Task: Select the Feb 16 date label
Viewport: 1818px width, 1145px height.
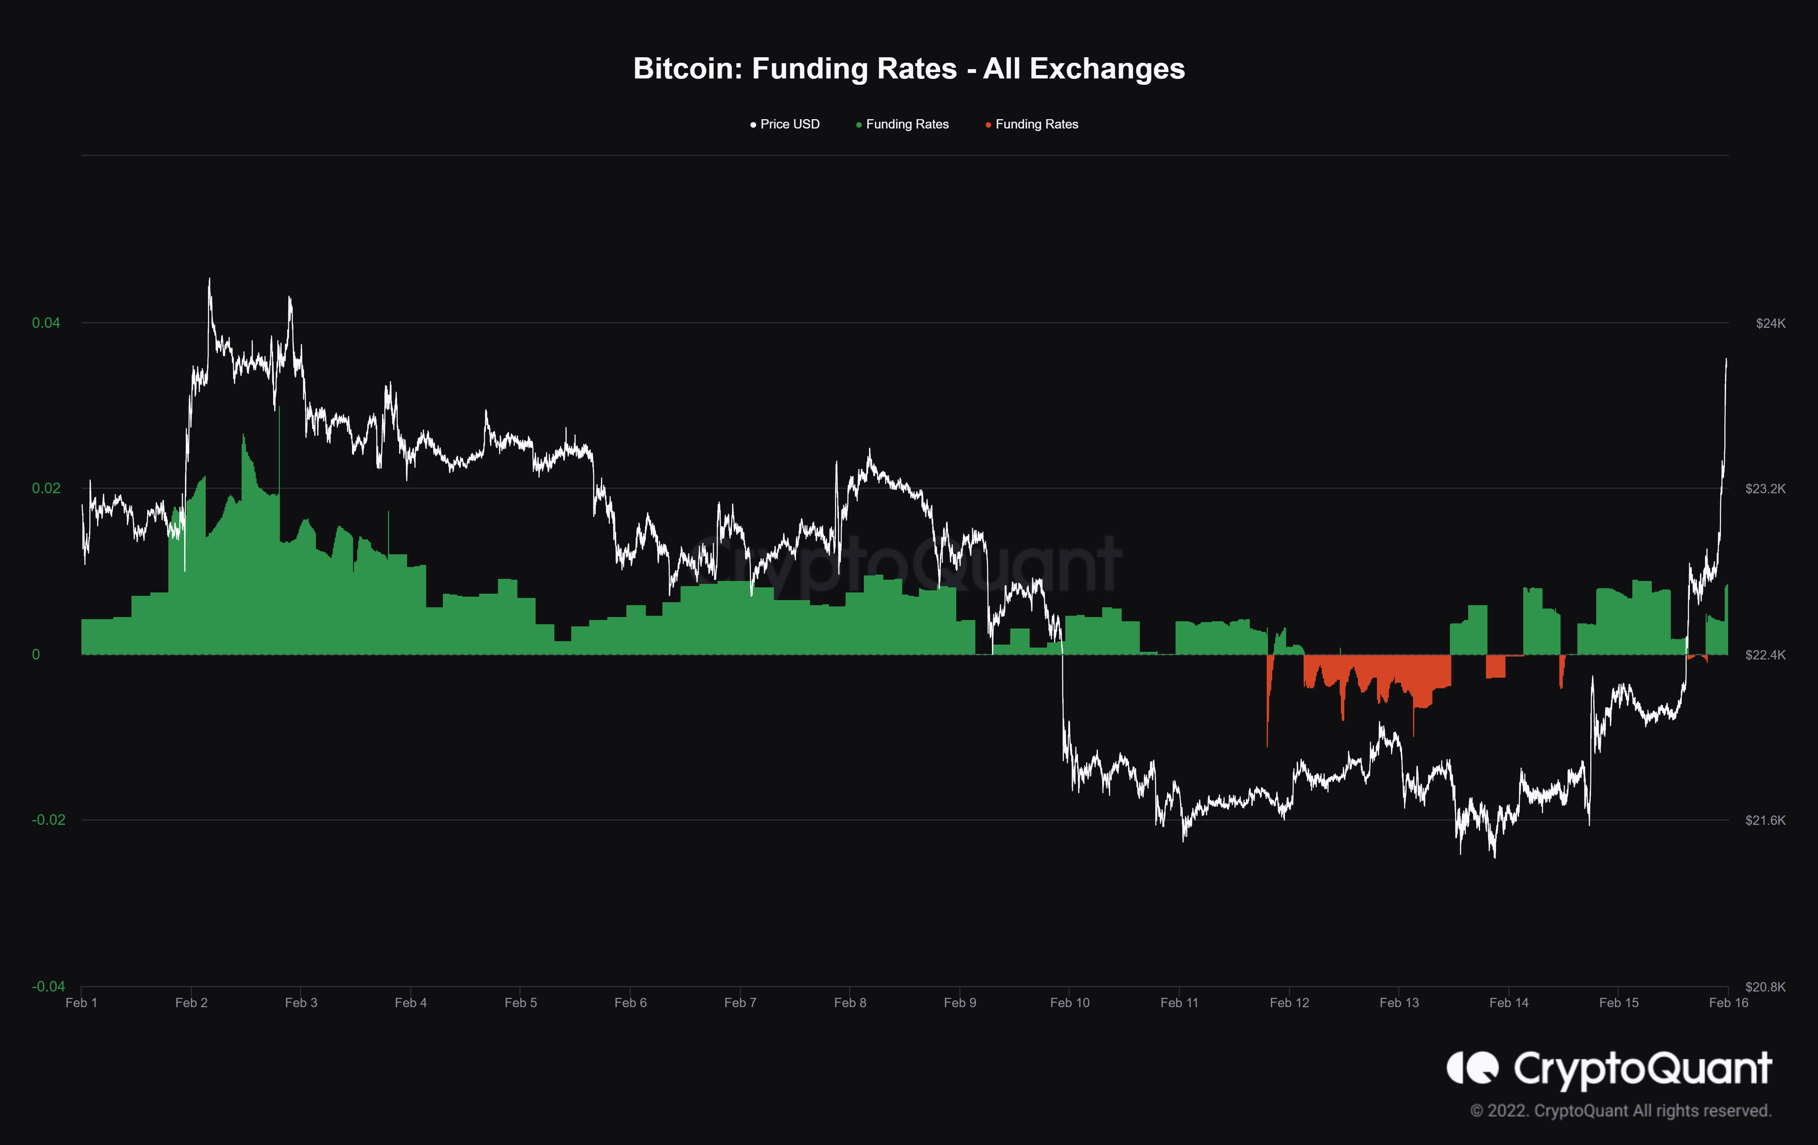Action: coord(1728,1003)
